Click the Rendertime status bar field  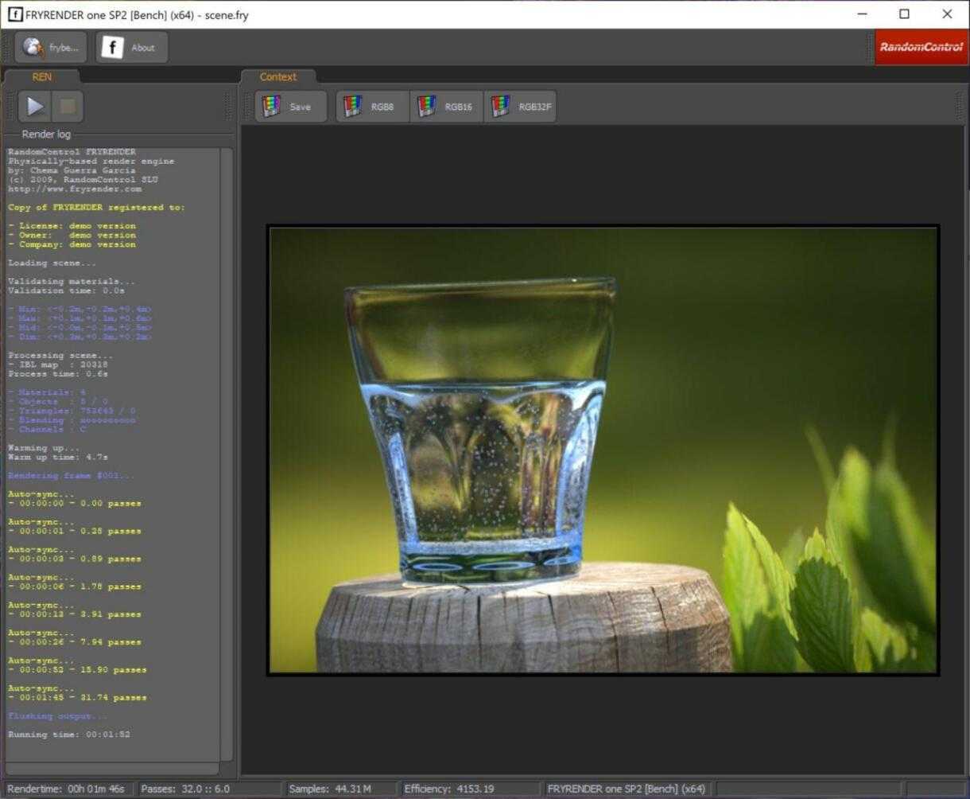(67, 789)
